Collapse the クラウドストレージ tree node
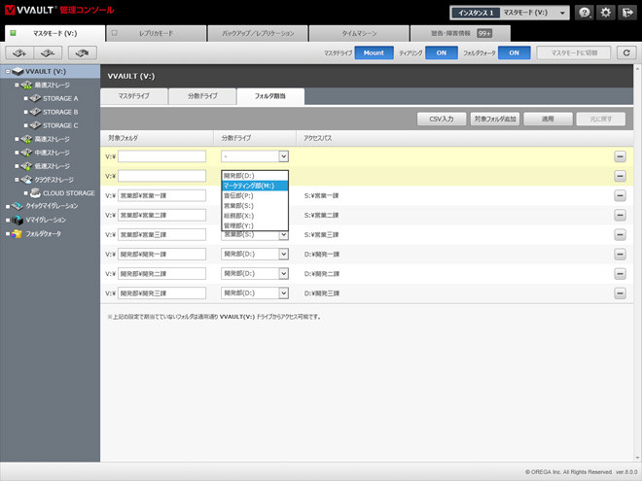642x481 pixels. click(x=17, y=180)
